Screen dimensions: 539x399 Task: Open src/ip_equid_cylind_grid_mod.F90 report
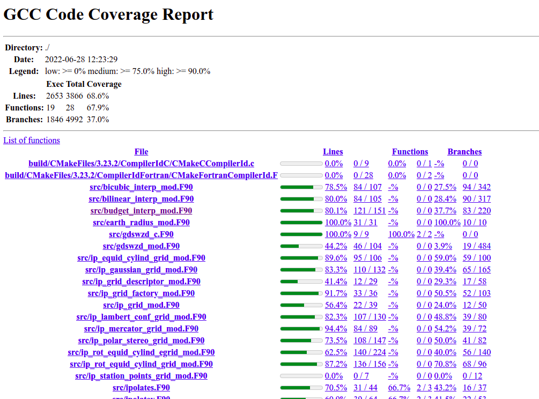(x=141, y=258)
